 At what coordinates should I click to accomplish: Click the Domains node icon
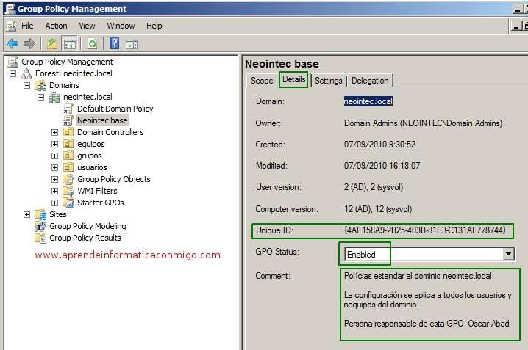[x=40, y=85]
